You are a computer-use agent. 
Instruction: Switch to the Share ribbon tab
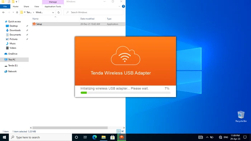pos(26,6)
